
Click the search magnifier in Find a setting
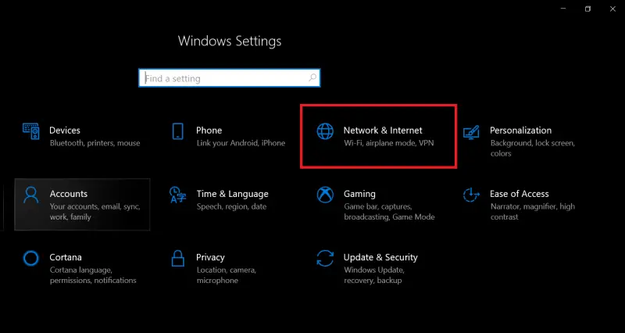tap(313, 77)
